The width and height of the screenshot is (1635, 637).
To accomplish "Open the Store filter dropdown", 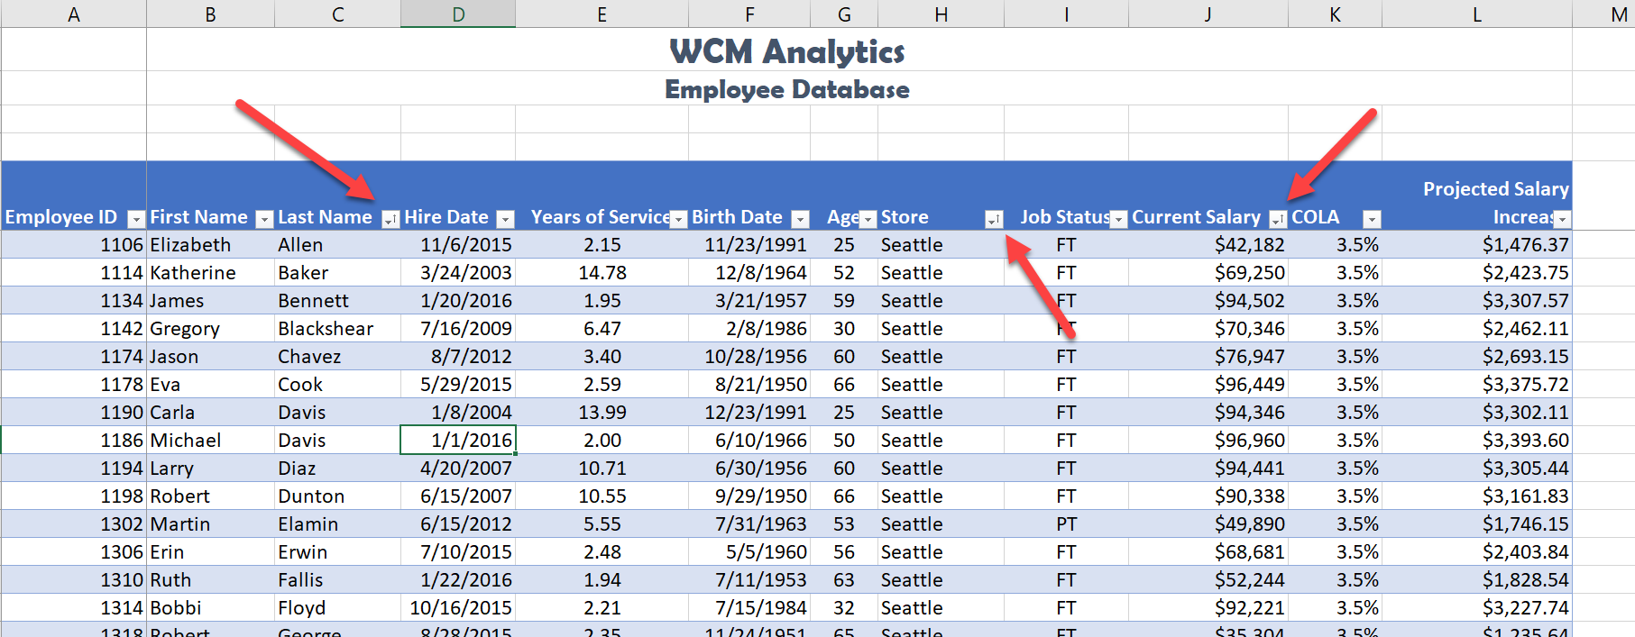I will 994,219.
